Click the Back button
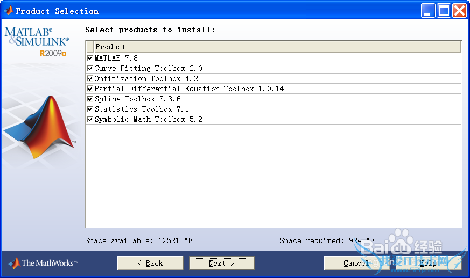Screen dimensions: 470x278 [150, 263]
